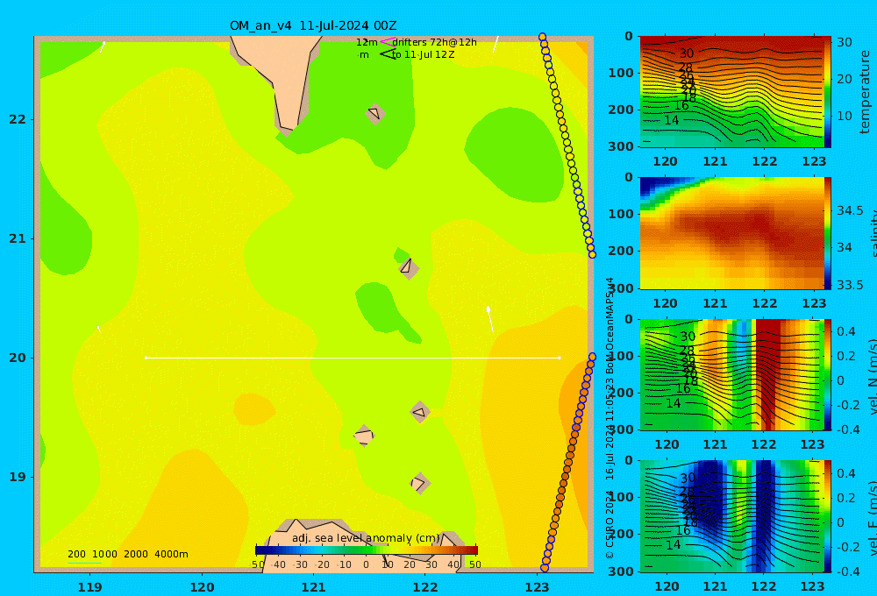Click the vel. N color scale bar
The image size is (877, 596).
828,374
